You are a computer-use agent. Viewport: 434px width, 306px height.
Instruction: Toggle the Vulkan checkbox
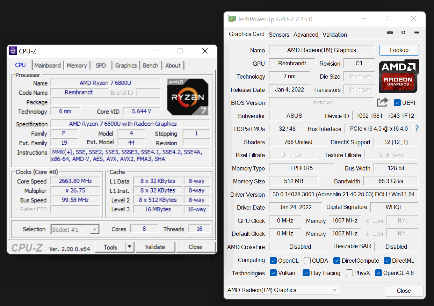(x=273, y=273)
